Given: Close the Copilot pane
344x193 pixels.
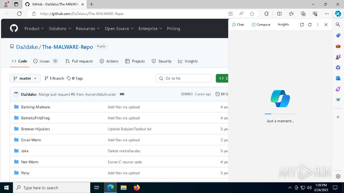Looking at the screenshot, I should 326,25.
